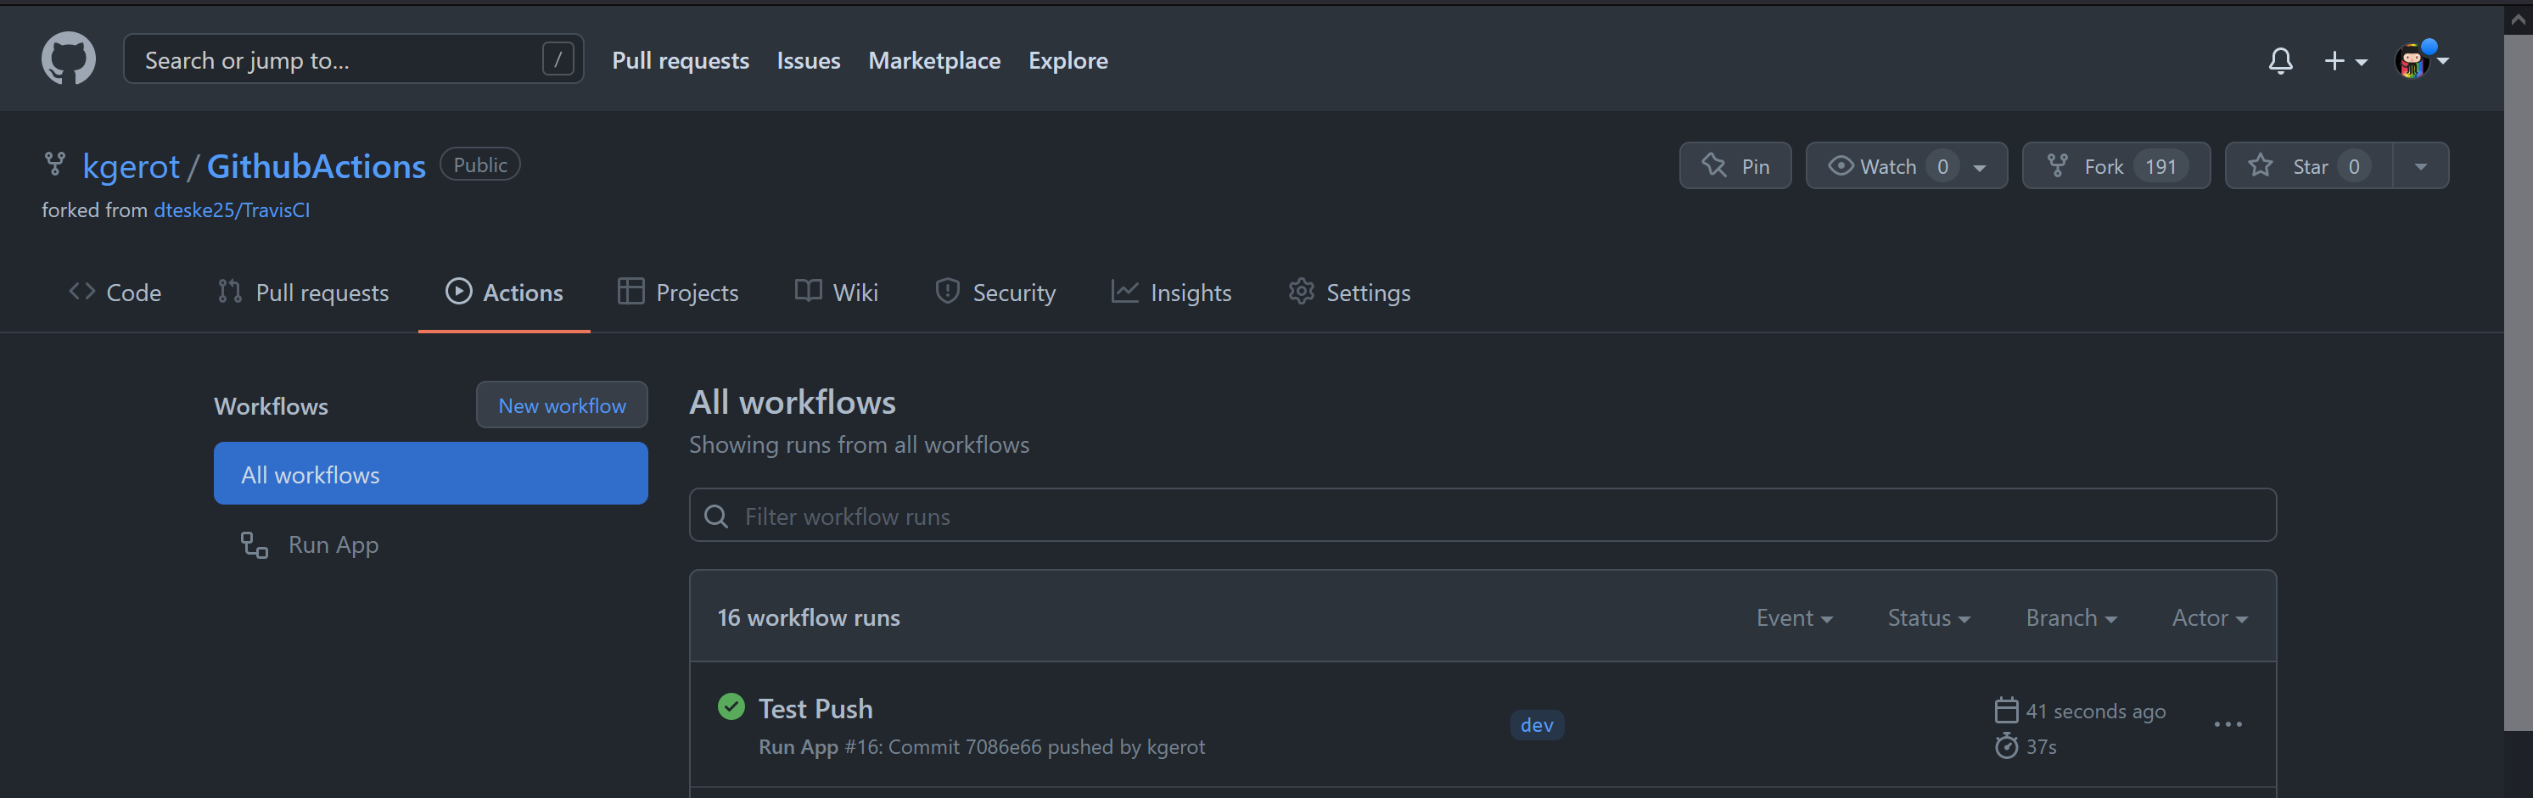Click the 16 workflow runs heading
The height and width of the screenshot is (798, 2533).
[809, 617]
